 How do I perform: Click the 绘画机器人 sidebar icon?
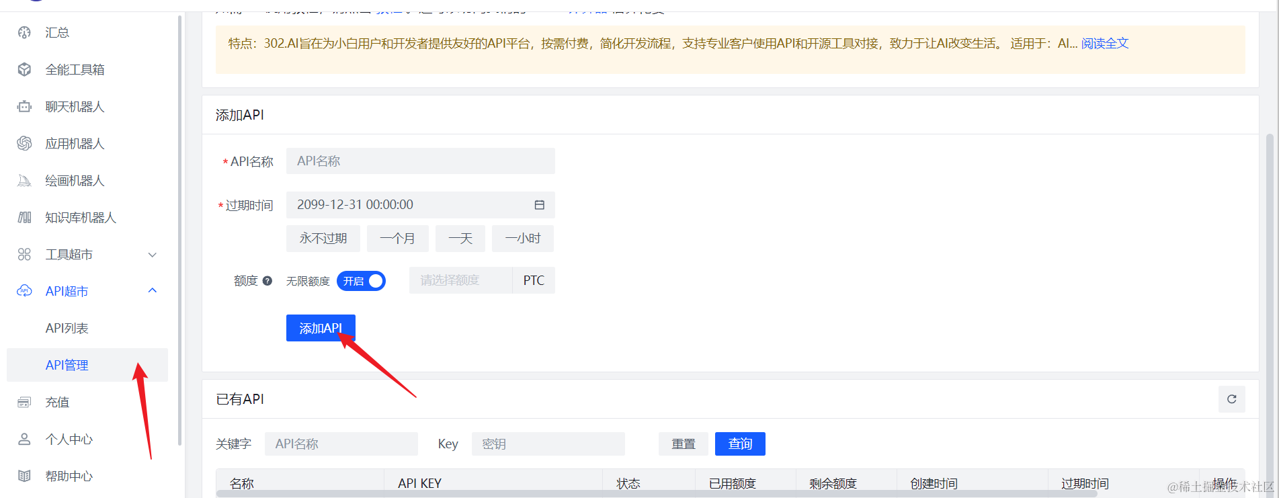click(x=24, y=180)
